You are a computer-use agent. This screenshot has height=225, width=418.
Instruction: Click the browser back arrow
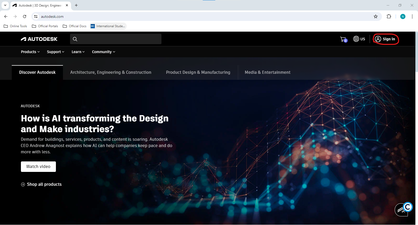pos(6,16)
